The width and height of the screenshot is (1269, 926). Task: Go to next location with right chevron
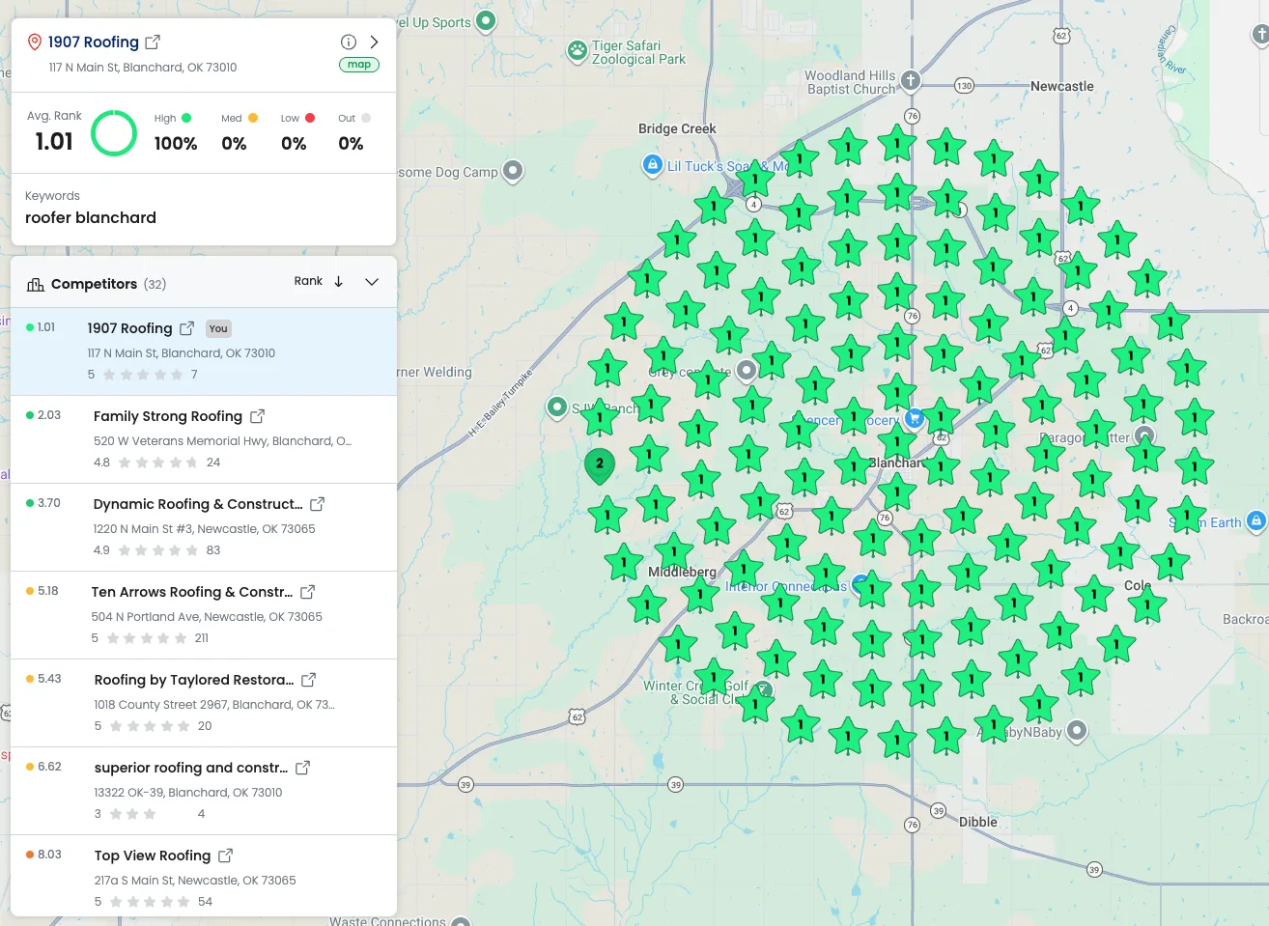point(374,42)
